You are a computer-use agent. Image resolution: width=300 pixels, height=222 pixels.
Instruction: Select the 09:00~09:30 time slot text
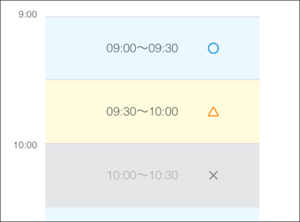[x=142, y=48]
